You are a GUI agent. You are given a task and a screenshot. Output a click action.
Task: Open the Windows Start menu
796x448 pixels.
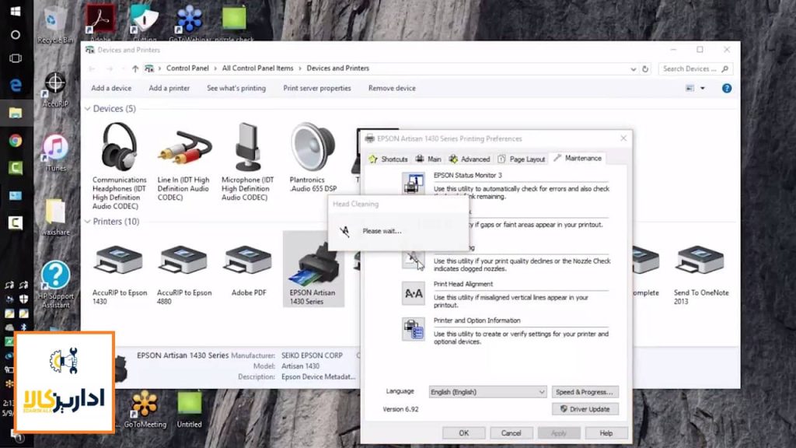click(x=16, y=11)
